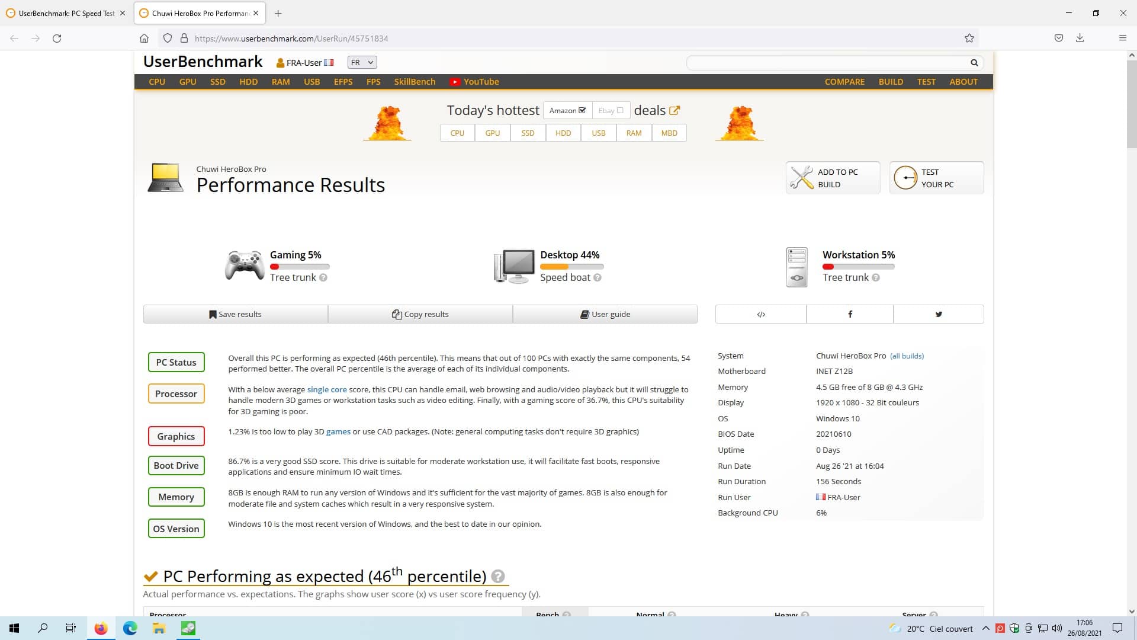Click the OS Version button

pyautogui.click(x=176, y=529)
